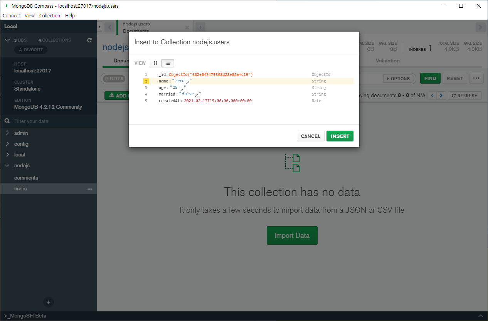This screenshot has height=321, width=488.
Task: Select the users collection in sidebar
Action: pos(21,188)
